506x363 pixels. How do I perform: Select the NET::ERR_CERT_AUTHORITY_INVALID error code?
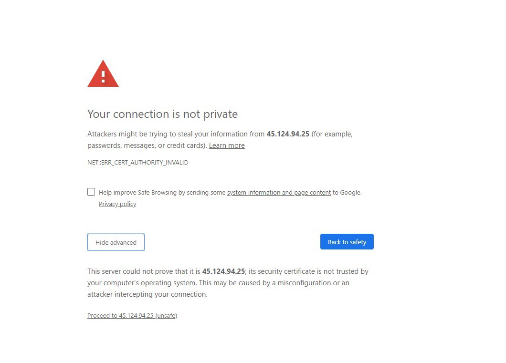click(137, 162)
